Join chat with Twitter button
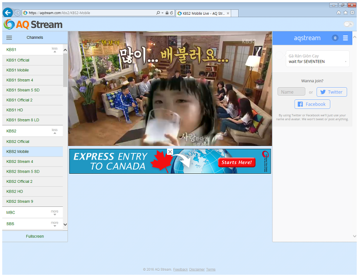 point(332,92)
